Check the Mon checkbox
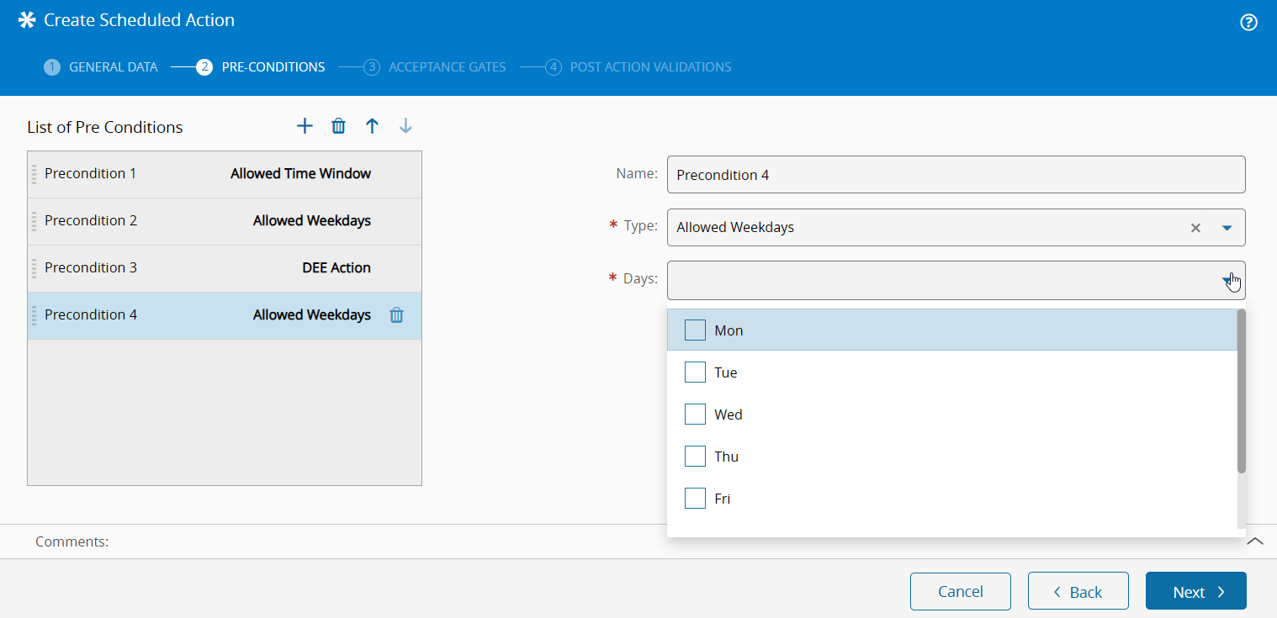 [x=695, y=330]
